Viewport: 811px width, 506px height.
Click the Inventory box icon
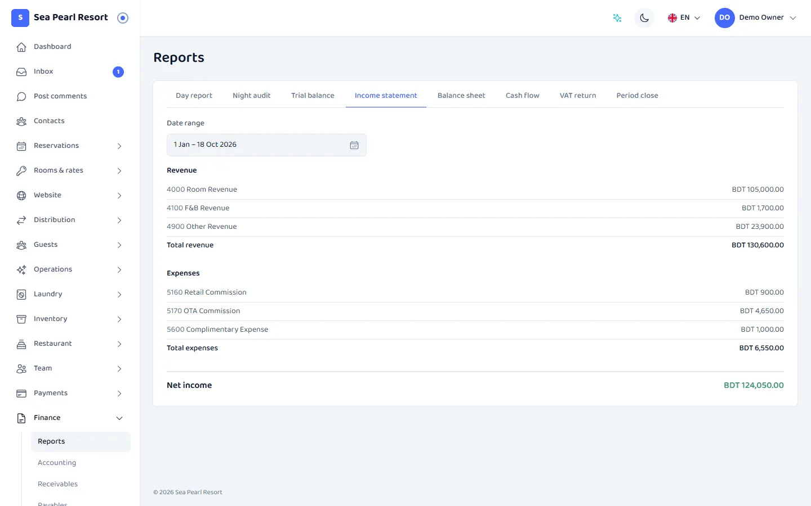[x=21, y=319]
